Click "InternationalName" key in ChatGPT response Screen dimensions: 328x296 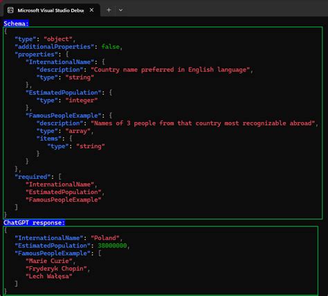tap(48, 238)
